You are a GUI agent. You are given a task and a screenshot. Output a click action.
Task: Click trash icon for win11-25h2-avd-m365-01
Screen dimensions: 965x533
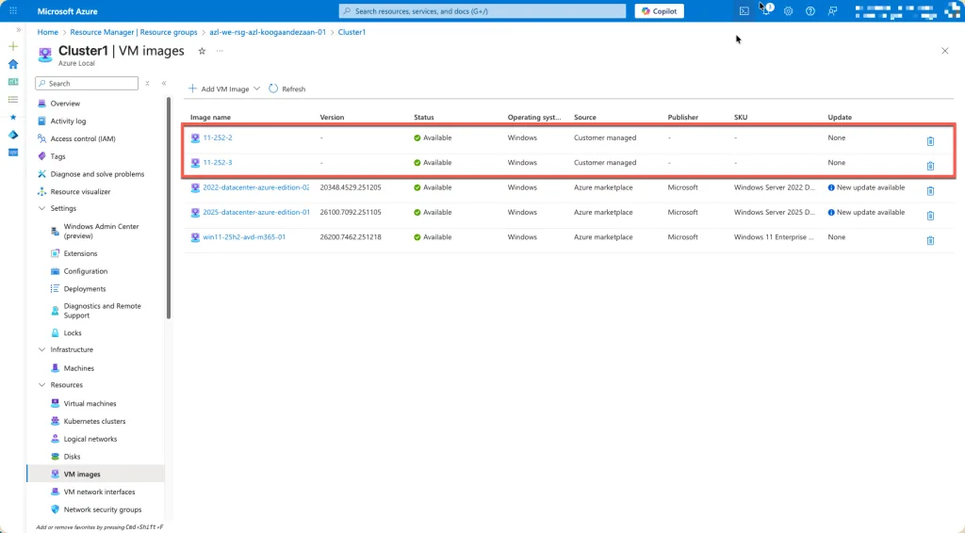point(930,241)
